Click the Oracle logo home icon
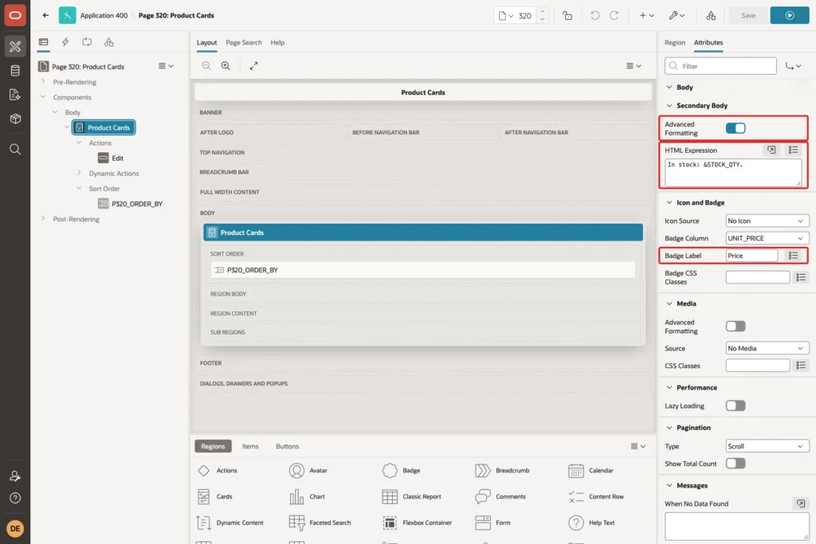The width and height of the screenshot is (816, 544). click(15, 15)
